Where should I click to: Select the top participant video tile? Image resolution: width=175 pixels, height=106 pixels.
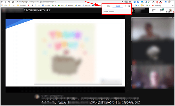coord(153,29)
